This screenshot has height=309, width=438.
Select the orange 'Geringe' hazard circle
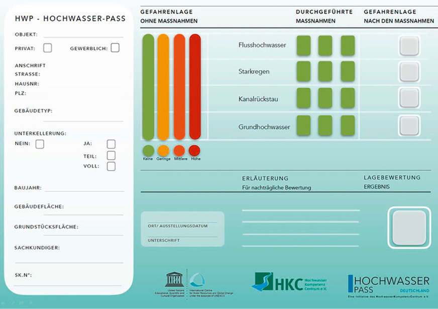point(163,150)
